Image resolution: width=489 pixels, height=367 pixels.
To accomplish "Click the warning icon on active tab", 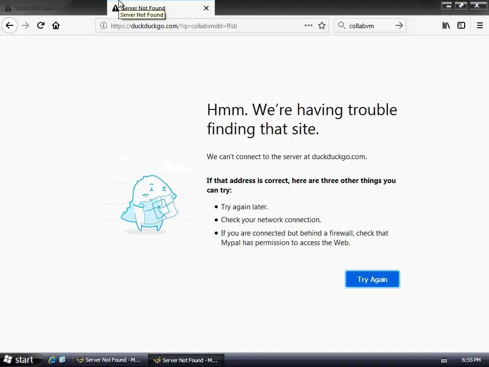I will (116, 8).
